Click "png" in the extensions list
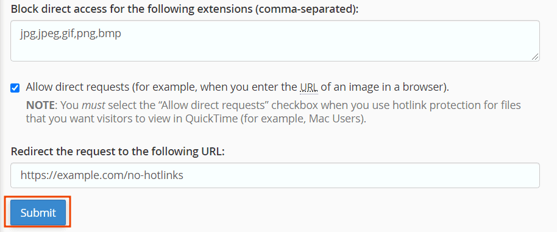Screen dimensions: 557x232 87,35
